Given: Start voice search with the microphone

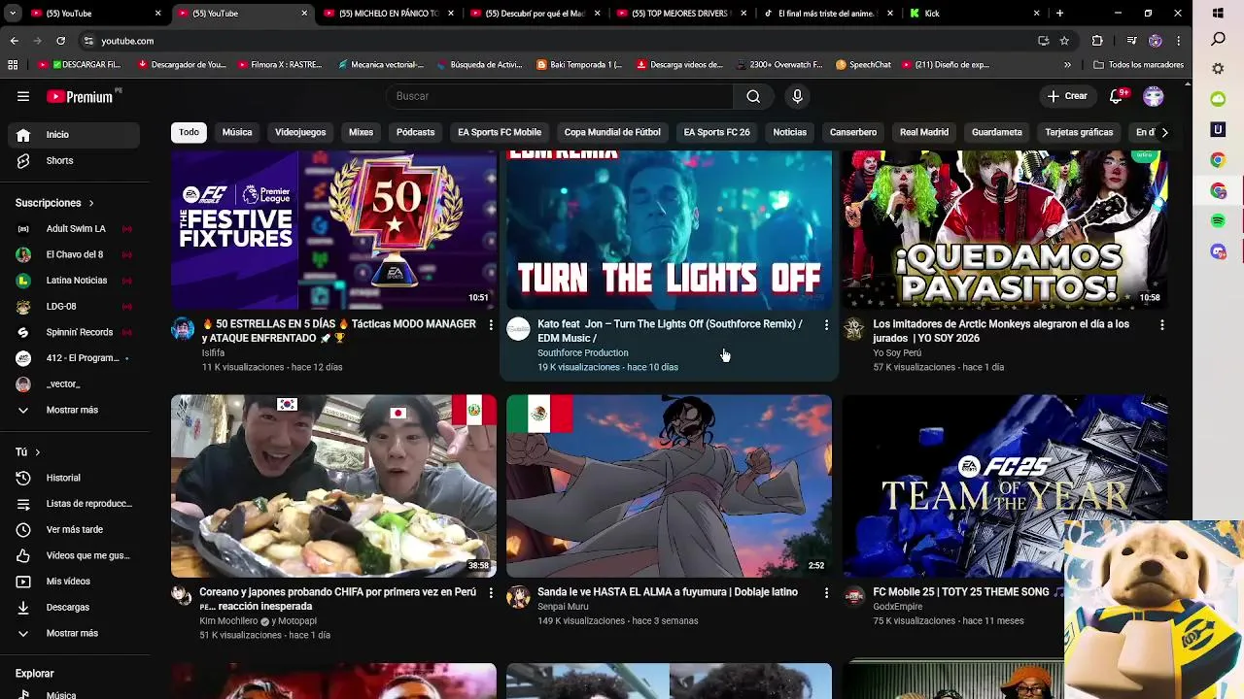Looking at the screenshot, I should pos(797,96).
